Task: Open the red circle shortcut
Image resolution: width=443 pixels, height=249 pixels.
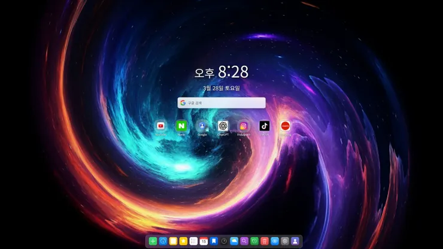Action: [286, 126]
